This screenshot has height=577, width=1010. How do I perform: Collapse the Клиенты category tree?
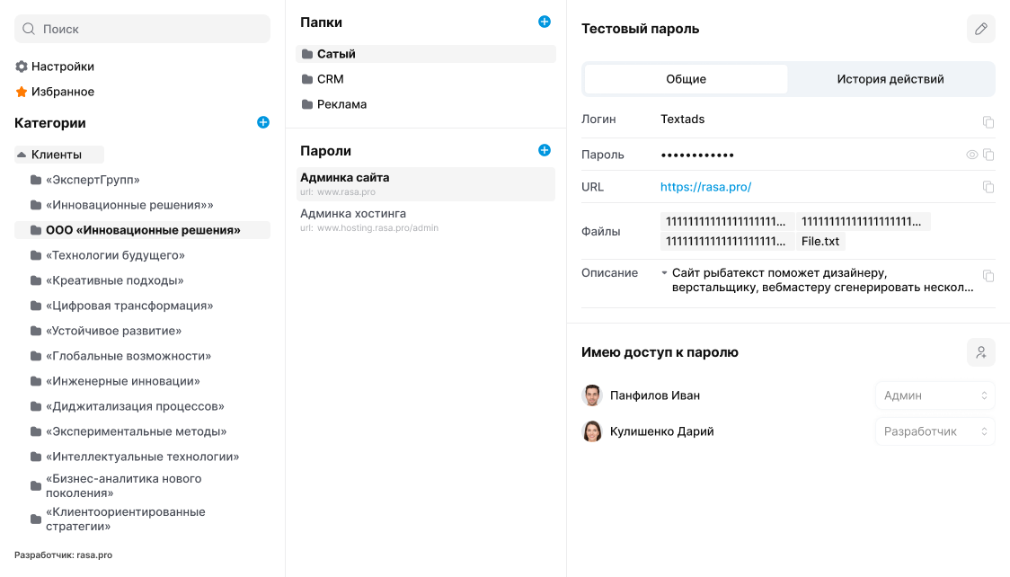tap(22, 155)
